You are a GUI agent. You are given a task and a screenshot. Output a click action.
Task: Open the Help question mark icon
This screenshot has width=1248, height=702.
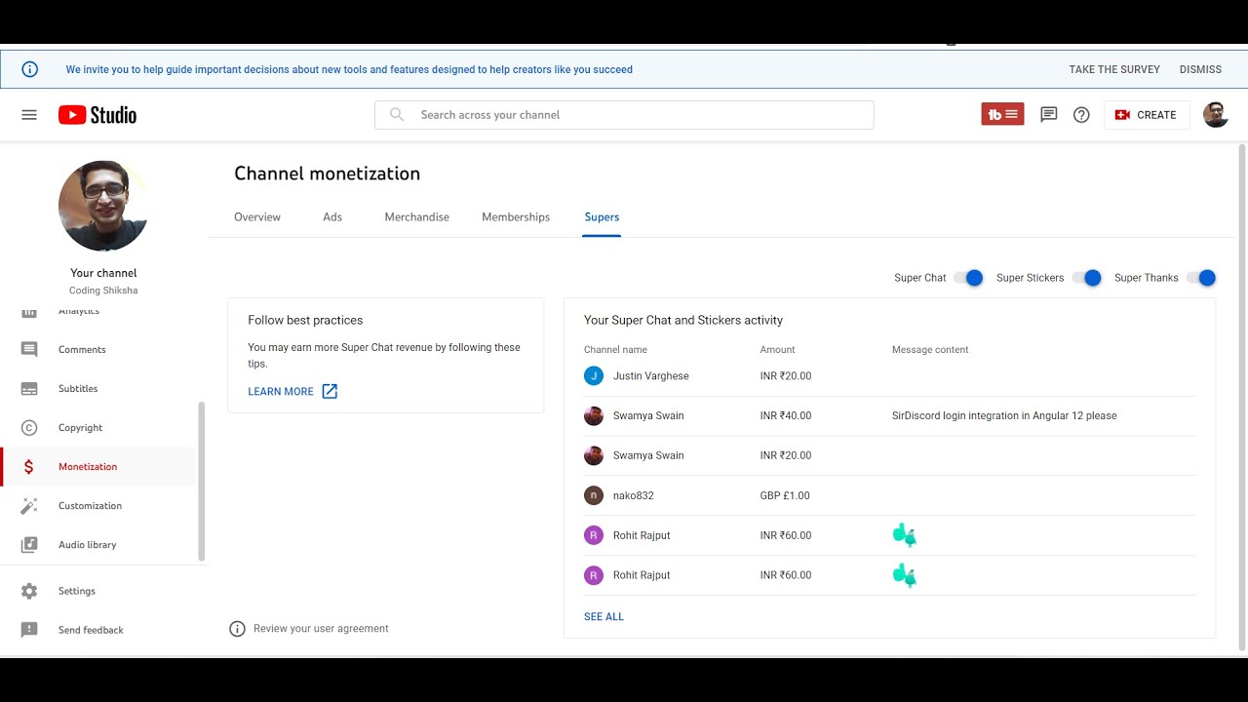pos(1081,115)
